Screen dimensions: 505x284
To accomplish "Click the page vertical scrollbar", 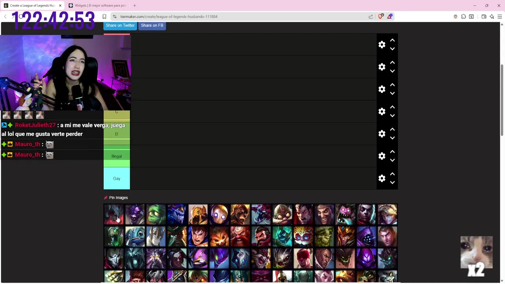I will pyautogui.click(x=502, y=100).
